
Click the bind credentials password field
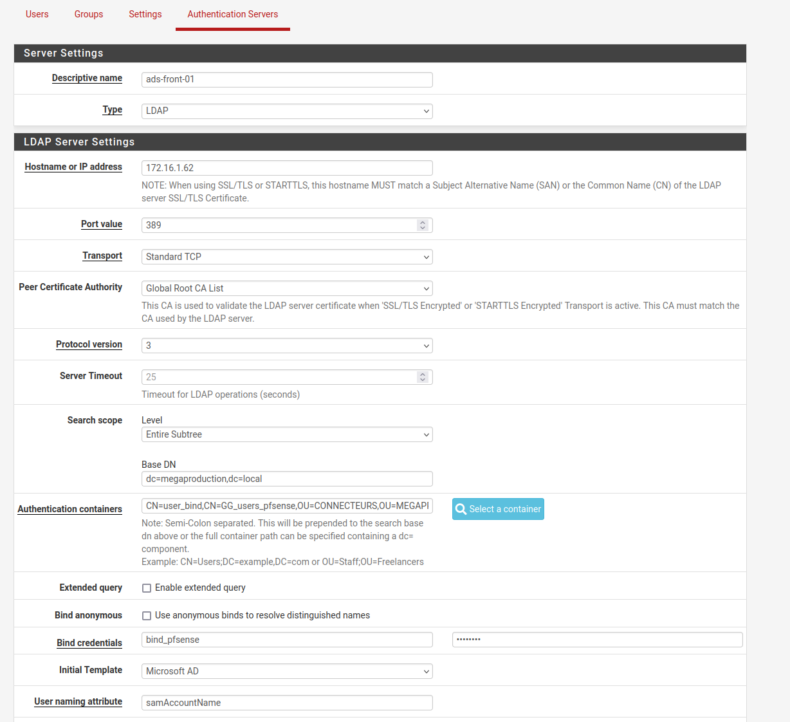click(597, 640)
